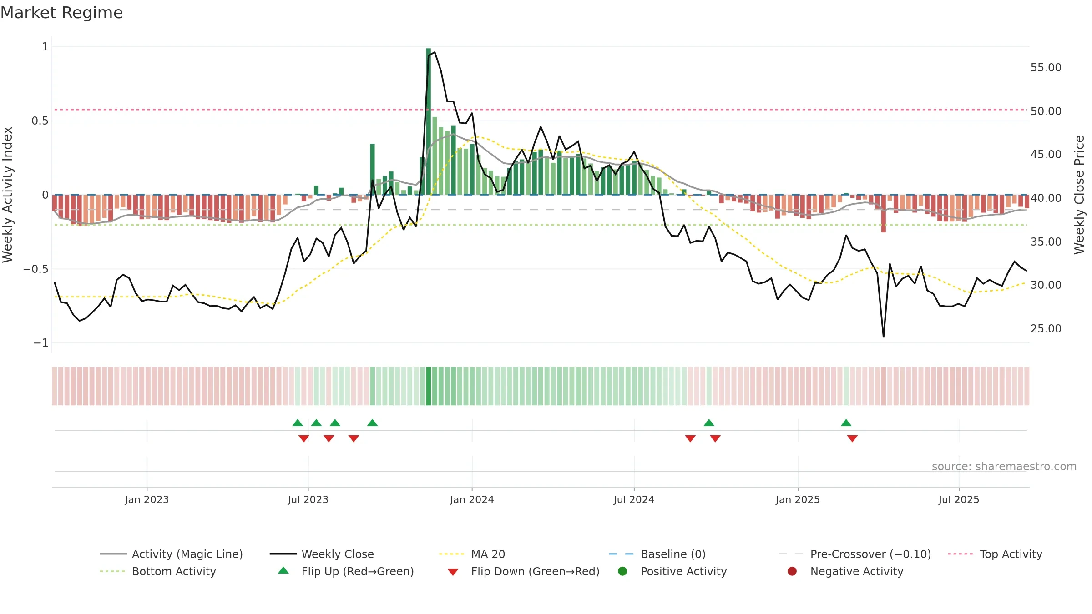Toggle the Flip Up (Red→Green) legend entry
Image resolution: width=1092 pixels, height=614 pixels.
346,571
